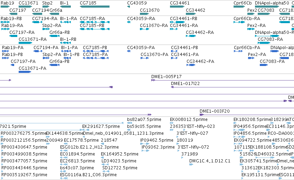
Task: Open protein BI-1-PA
Action: pos(69,48)
